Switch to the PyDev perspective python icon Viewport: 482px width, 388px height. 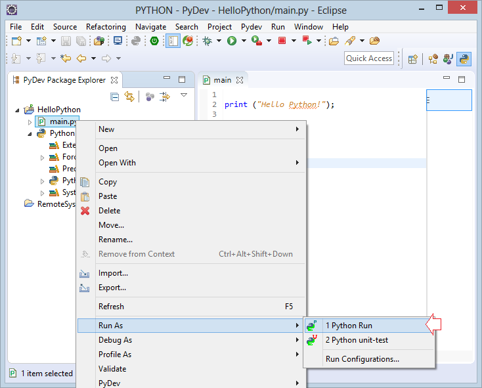click(x=464, y=58)
